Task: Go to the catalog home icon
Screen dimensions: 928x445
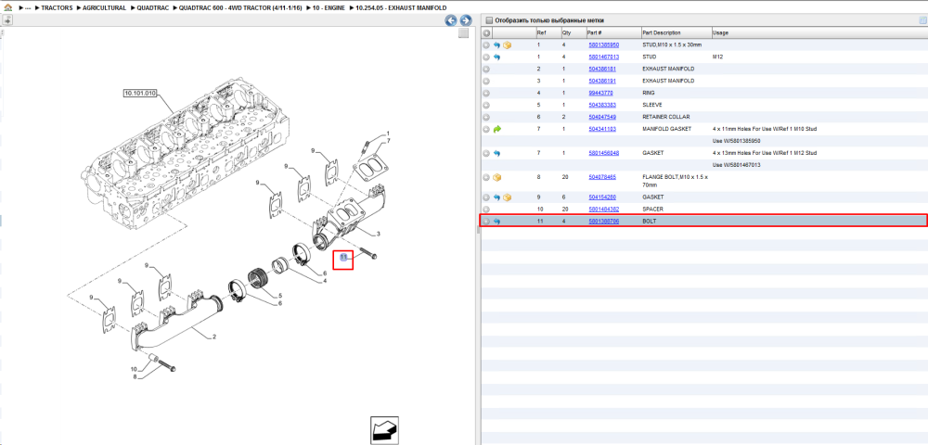Action: point(7,7)
